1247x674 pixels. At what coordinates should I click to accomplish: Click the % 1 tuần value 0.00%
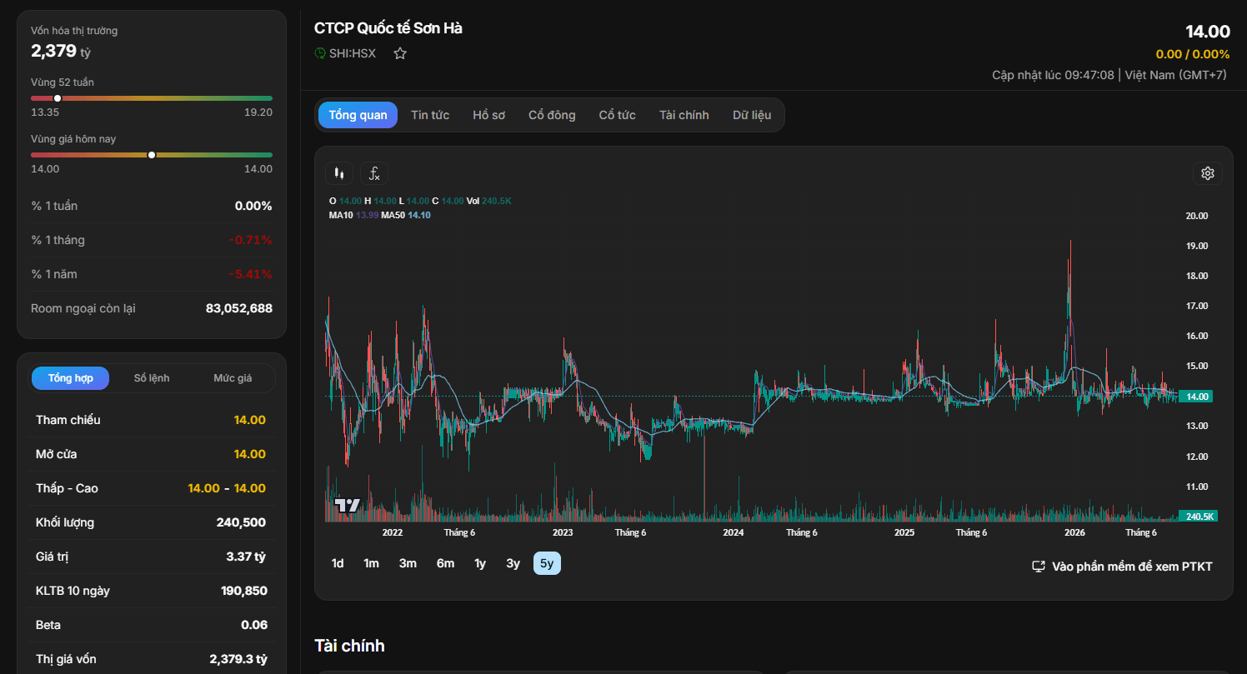[253, 206]
